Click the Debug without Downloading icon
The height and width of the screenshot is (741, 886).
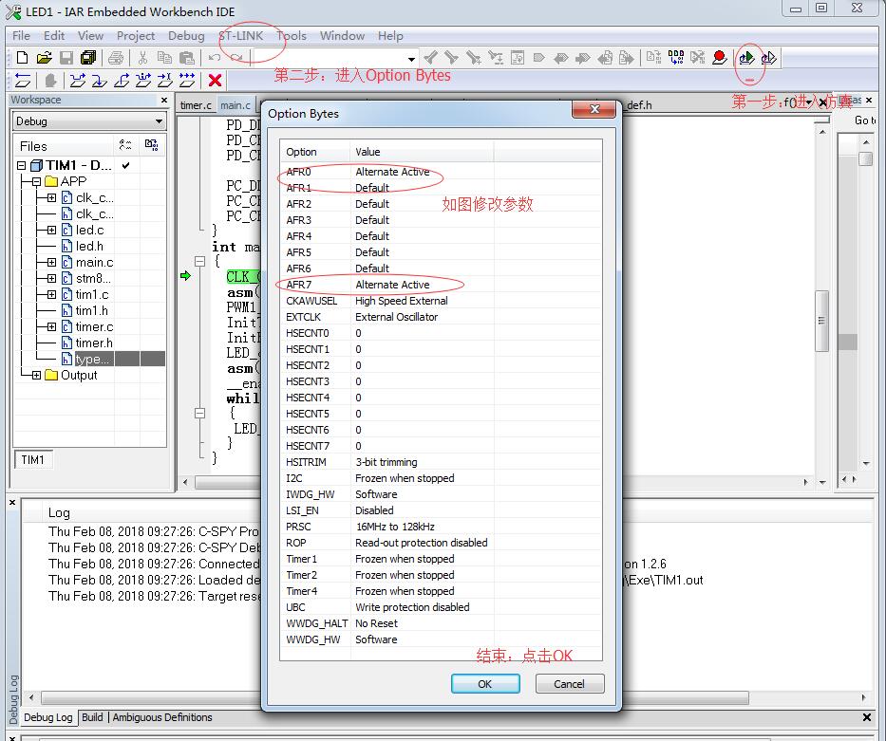(768, 58)
